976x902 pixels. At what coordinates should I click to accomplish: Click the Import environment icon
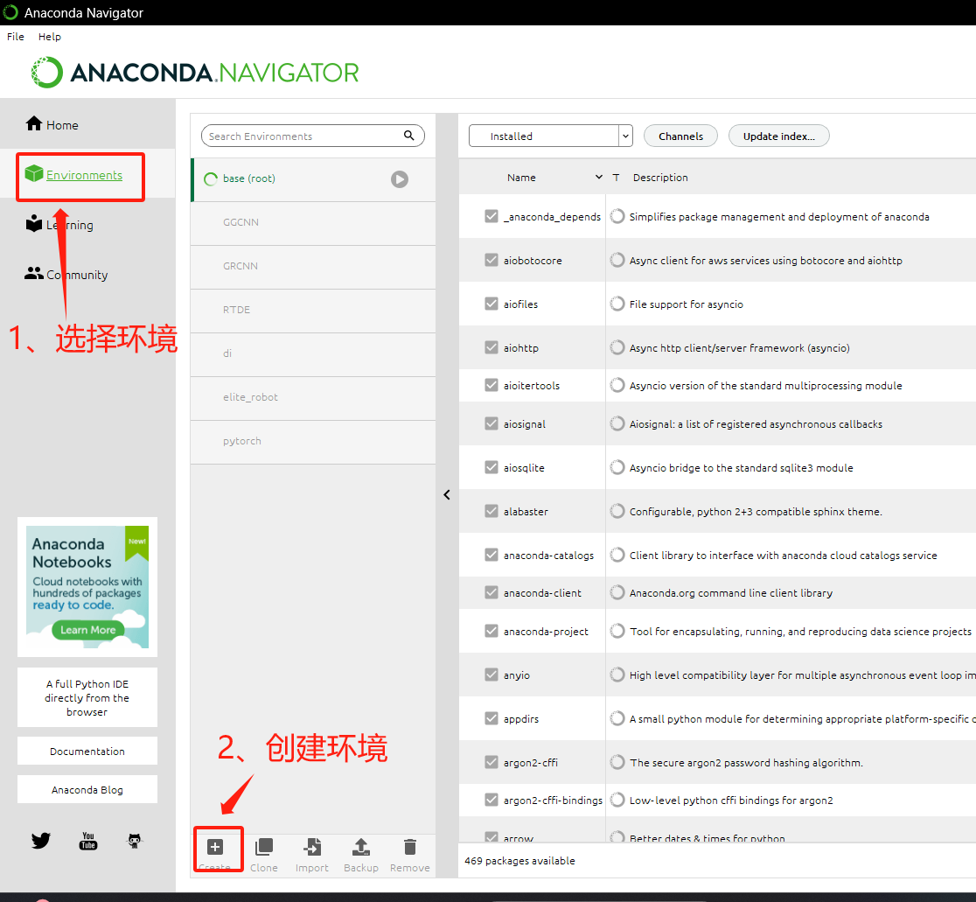(x=312, y=847)
